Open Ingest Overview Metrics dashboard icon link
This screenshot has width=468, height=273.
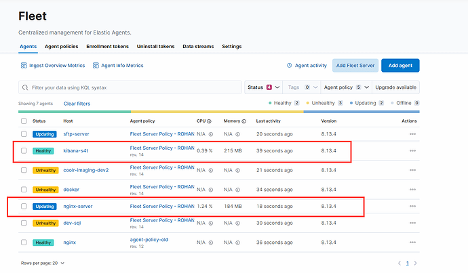point(24,66)
